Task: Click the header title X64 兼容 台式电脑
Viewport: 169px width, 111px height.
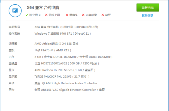Action: point(43,8)
